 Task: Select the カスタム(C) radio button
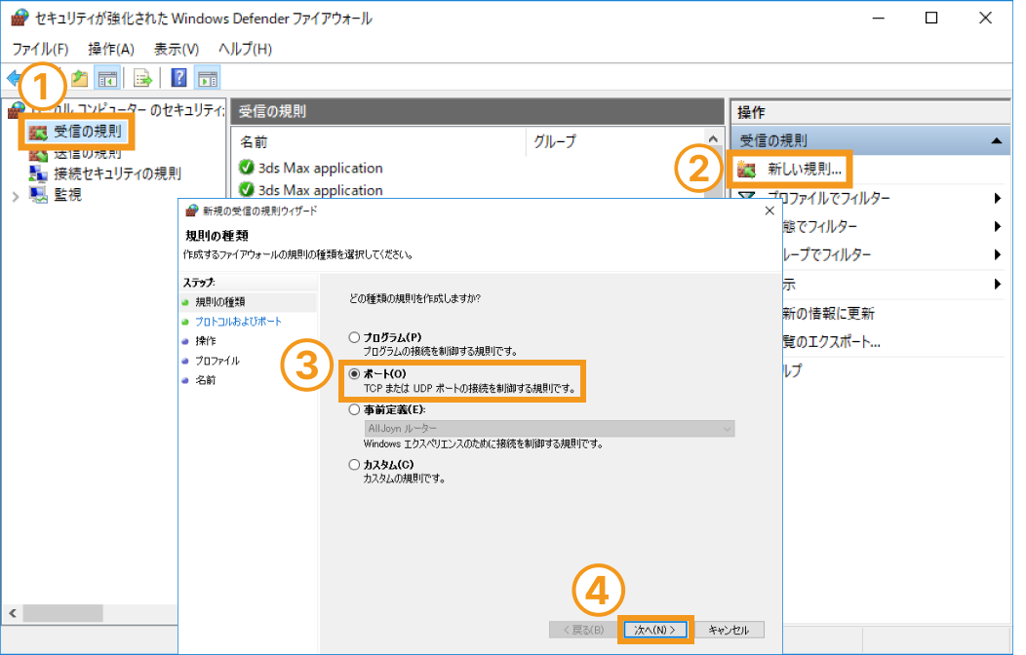tap(354, 465)
